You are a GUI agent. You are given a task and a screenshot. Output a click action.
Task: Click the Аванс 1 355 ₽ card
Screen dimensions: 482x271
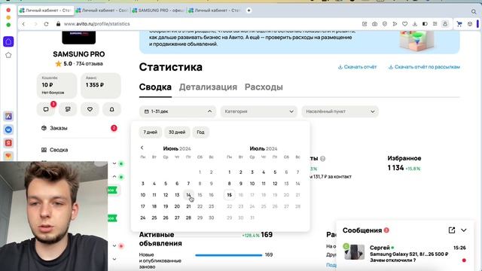[101, 85]
